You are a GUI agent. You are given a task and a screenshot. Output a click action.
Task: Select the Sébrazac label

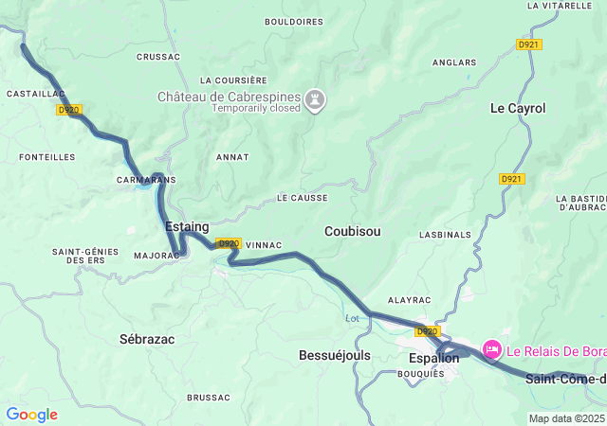147,340
